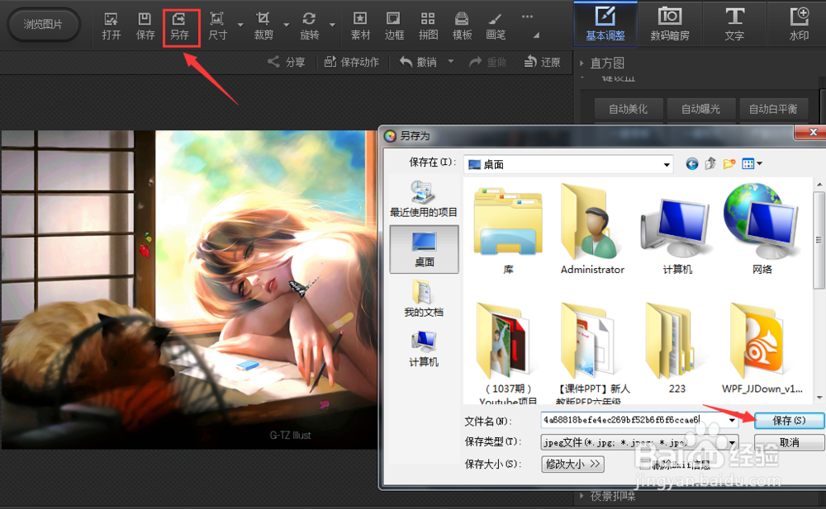The image size is (826, 509).
Task: Open an image with 打开 icon
Action: (x=112, y=26)
